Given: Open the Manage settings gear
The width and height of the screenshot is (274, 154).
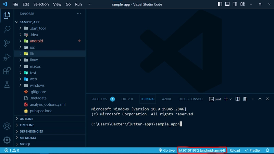Looking at the screenshot, I should (x=7, y=140).
